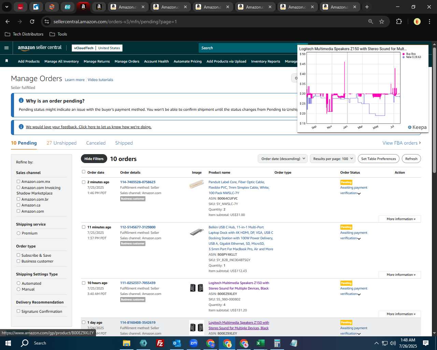This screenshot has width=437, height=350.
Task: Expand More information for the Belkin order
Action: (400, 274)
